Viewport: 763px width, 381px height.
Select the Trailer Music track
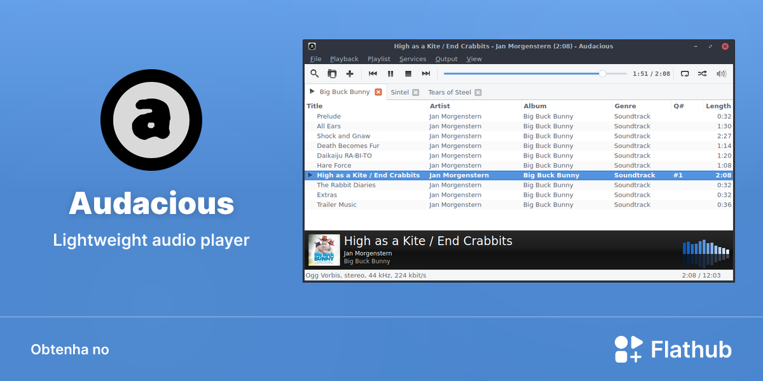pos(519,205)
